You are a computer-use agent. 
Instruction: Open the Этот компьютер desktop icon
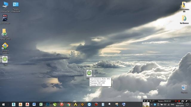[5, 7]
